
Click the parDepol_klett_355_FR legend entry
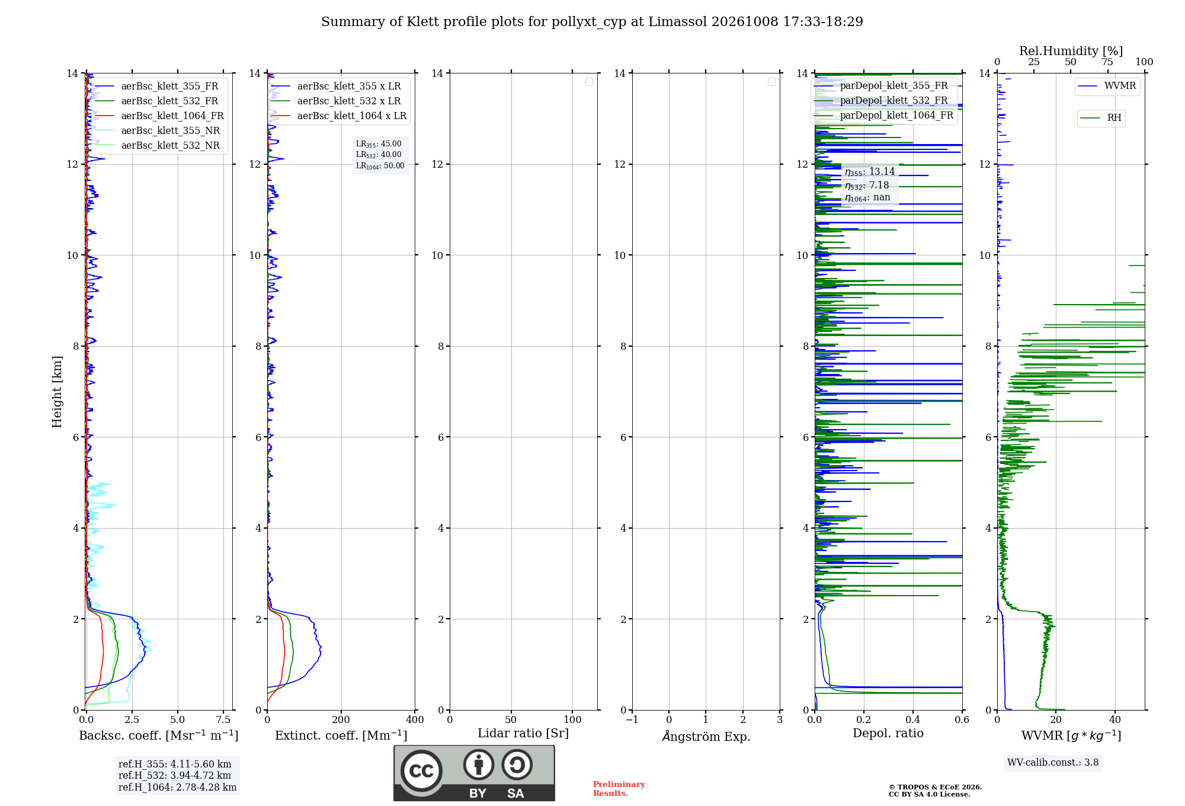coord(882,85)
